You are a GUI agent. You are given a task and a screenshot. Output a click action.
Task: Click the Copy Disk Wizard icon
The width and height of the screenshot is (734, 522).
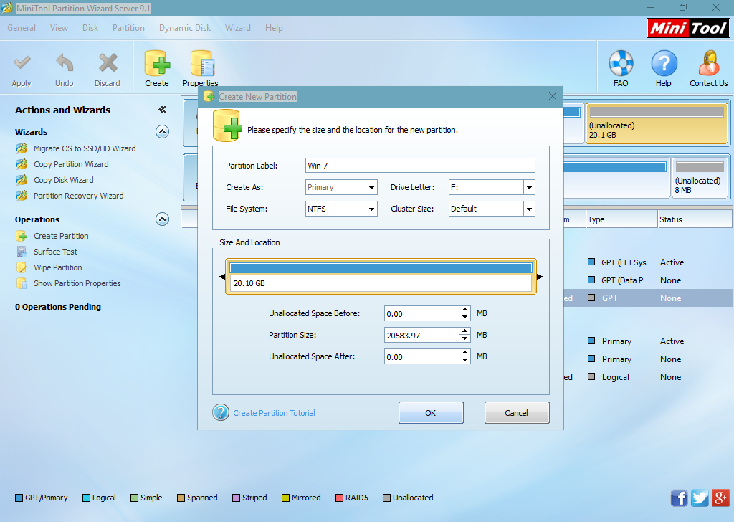click(x=22, y=180)
